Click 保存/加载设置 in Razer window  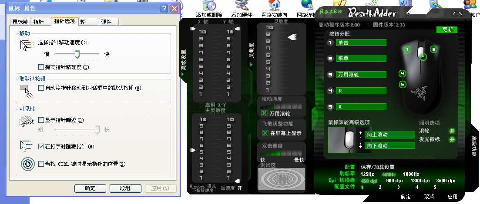tap(377, 167)
